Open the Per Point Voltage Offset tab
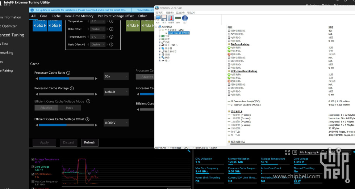The height and width of the screenshot is (189, 355). 116,16
